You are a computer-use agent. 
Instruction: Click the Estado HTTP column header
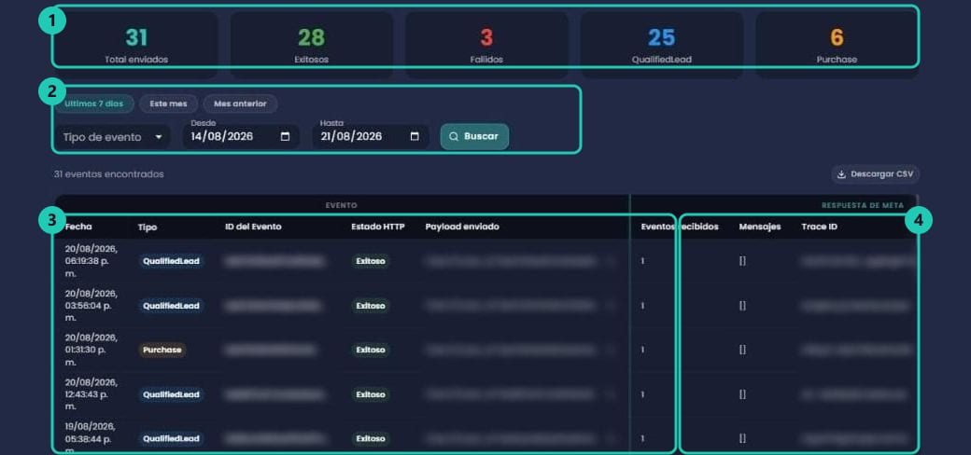(x=378, y=227)
